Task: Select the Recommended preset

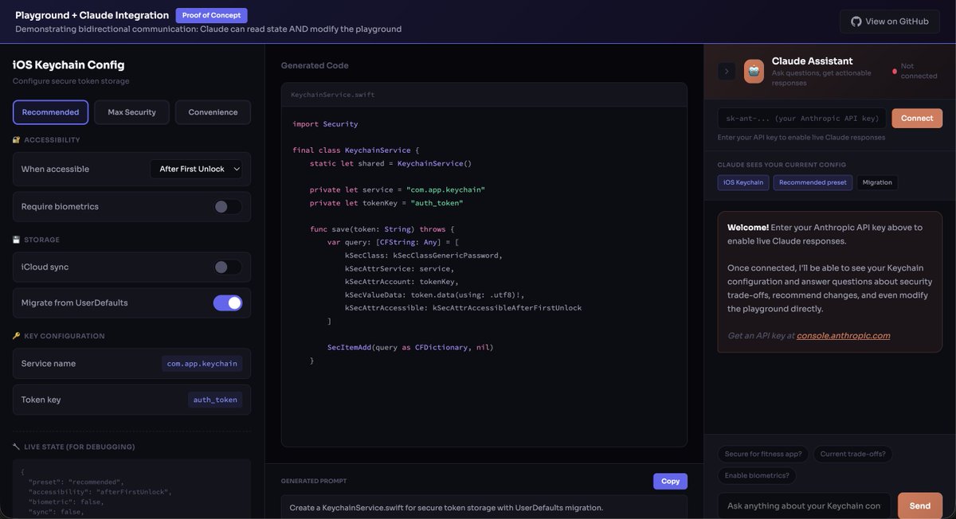Action: [x=50, y=112]
